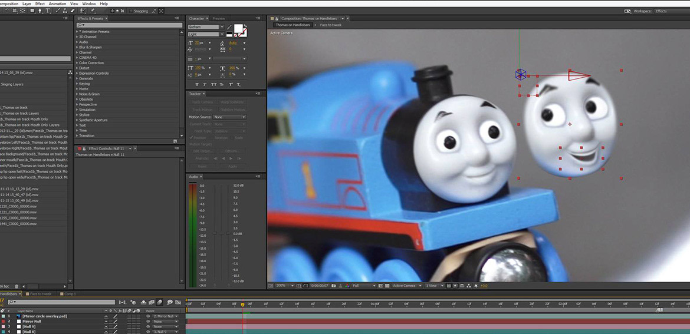Click the reset exposure icon
Image resolution: width=690 pixels, height=334 pixels.
(476, 286)
